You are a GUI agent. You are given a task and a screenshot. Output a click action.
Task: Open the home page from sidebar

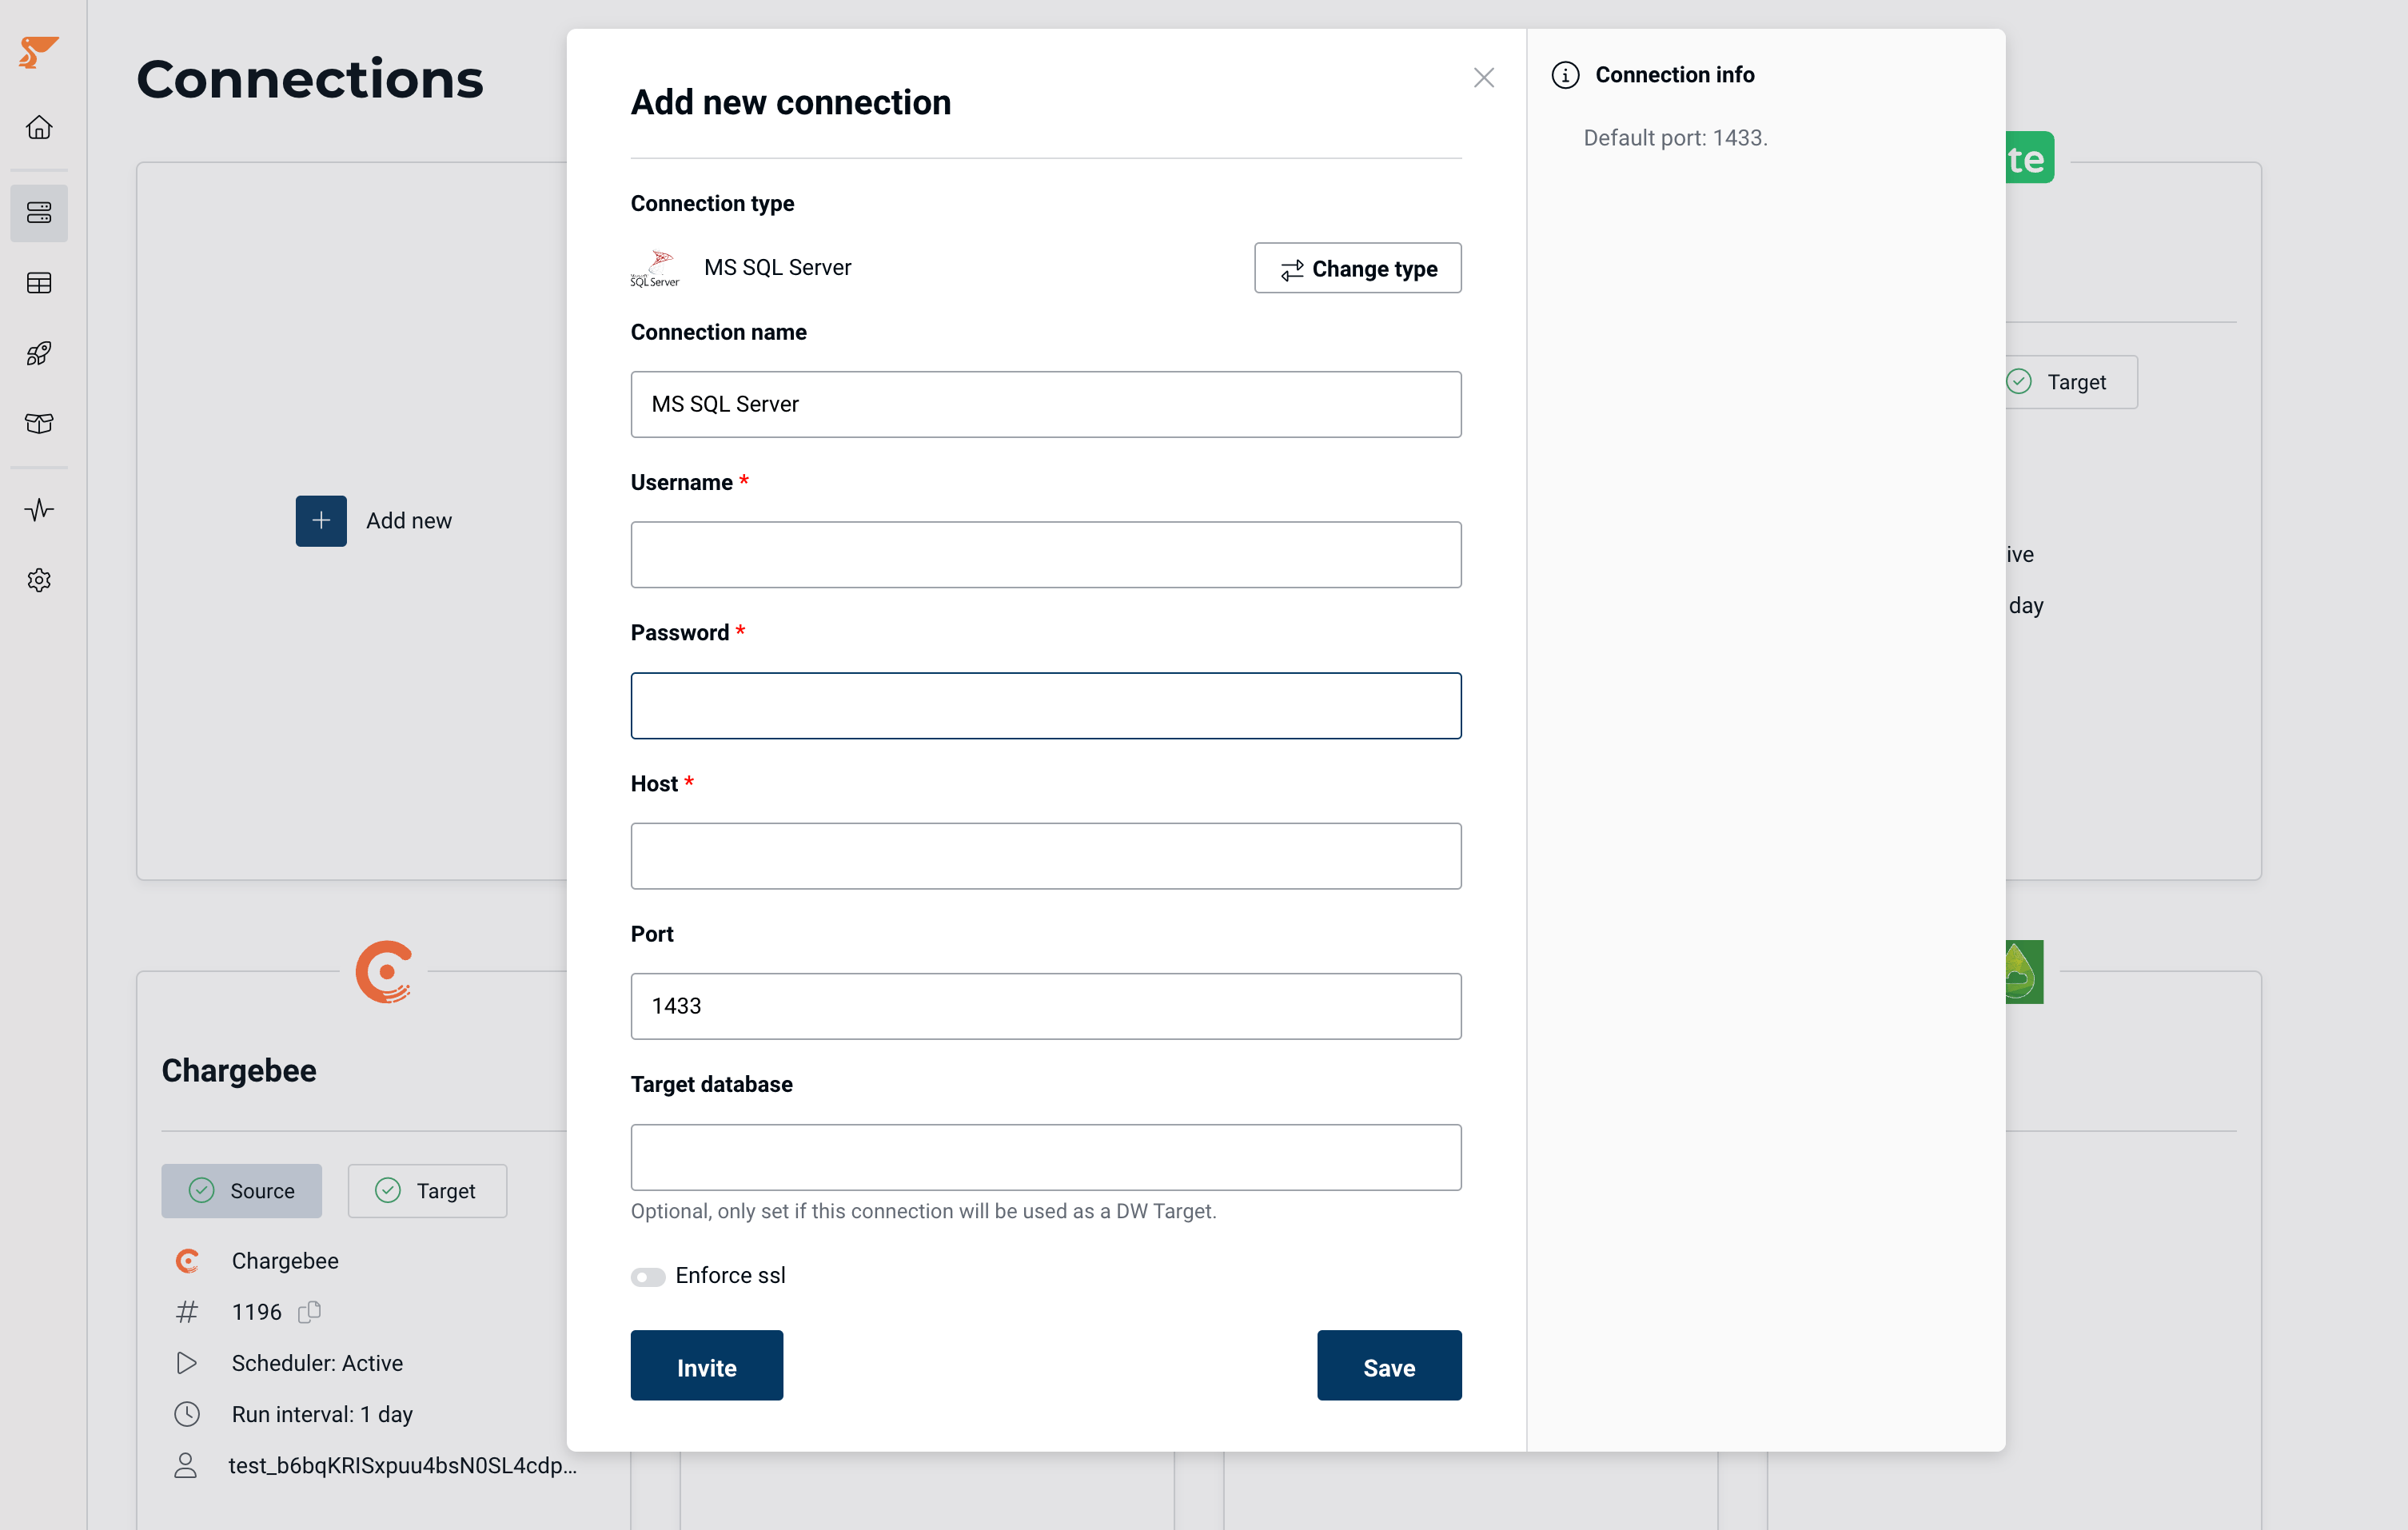tap(39, 128)
